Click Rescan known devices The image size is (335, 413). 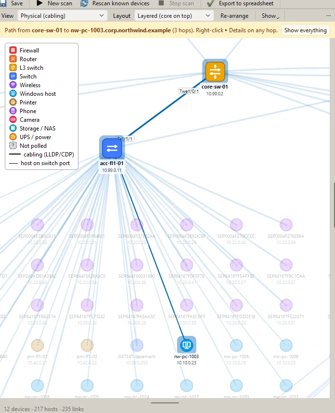(115, 3)
